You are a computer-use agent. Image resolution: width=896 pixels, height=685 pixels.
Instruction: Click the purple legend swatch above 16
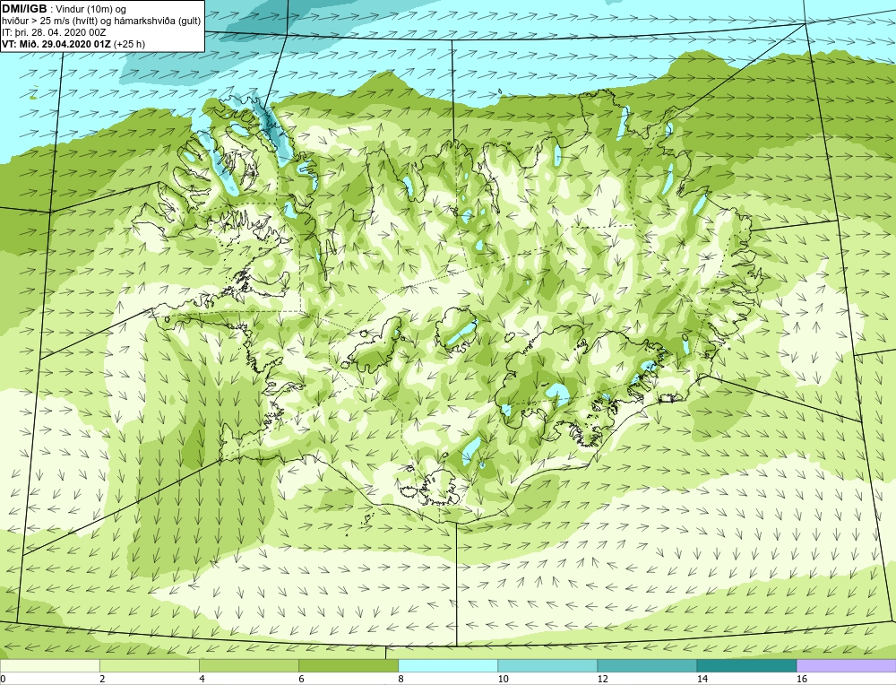[x=847, y=665]
